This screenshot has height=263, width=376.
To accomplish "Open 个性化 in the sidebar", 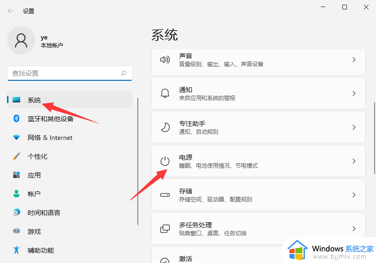I will (x=70, y=156).
